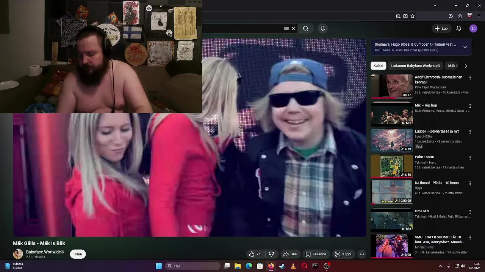Show hidden system tray icons chevron
This screenshot has height=272, width=485.
click(440, 266)
